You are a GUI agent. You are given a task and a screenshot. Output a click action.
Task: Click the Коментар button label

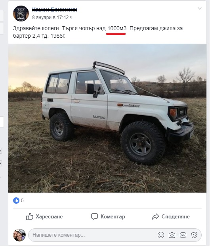coord(113,216)
